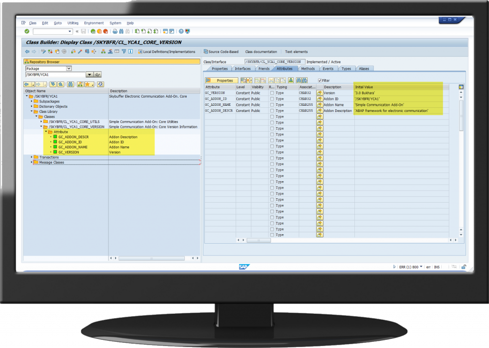Viewport: 489px width, 348px height.
Task: Click the First Page icon
Action: coord(137,31)
